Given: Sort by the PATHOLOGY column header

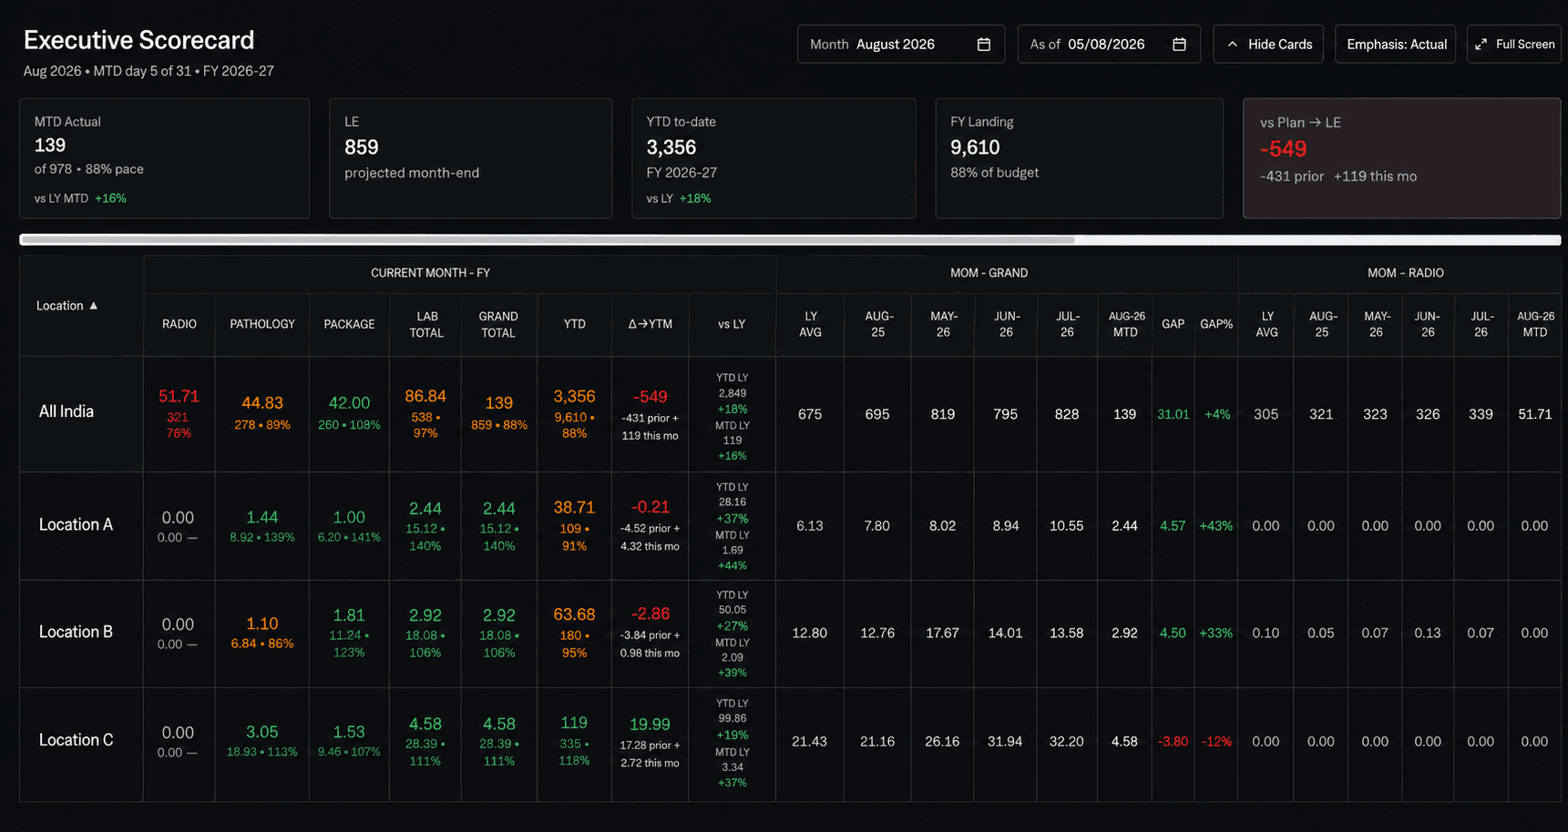Looking at the screenshot, I should (262, 324).
